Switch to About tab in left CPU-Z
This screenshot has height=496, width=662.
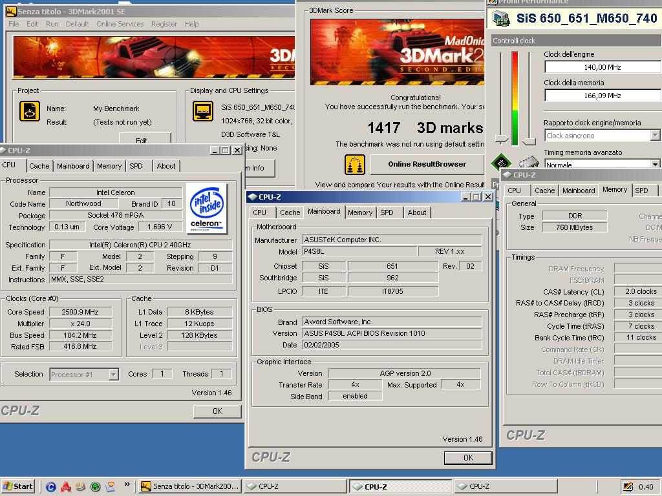[166, 166]
